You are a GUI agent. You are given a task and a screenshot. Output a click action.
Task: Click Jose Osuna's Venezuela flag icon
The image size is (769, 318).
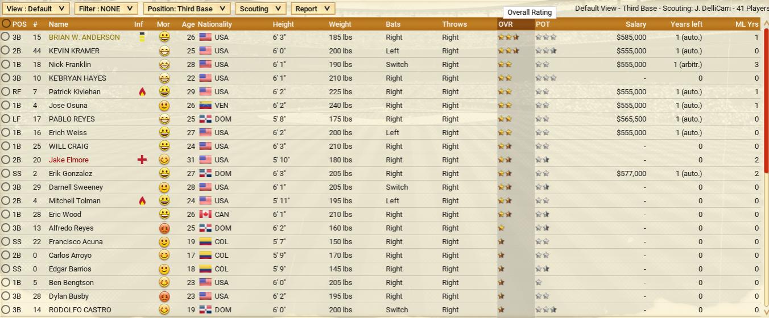pos(205,106)
